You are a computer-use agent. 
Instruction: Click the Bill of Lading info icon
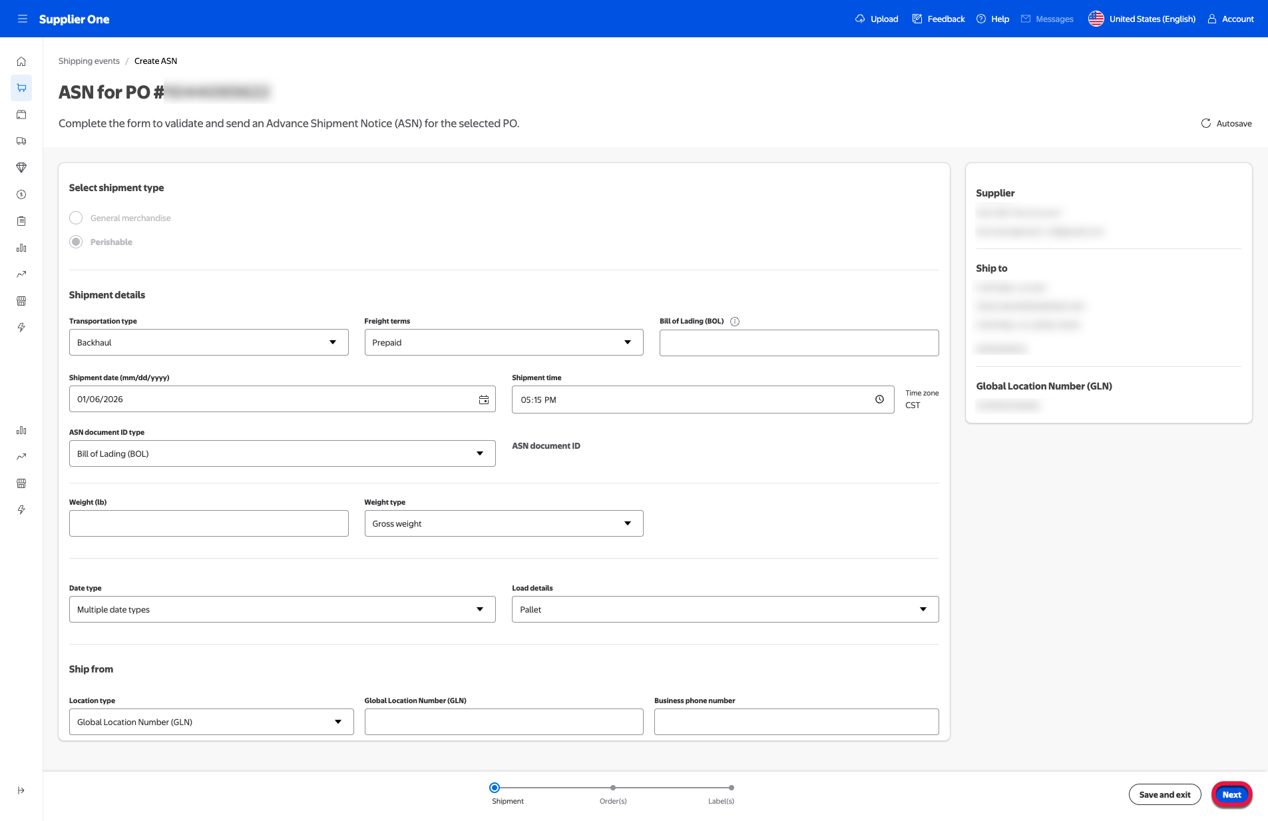click(x=735, y=322)
